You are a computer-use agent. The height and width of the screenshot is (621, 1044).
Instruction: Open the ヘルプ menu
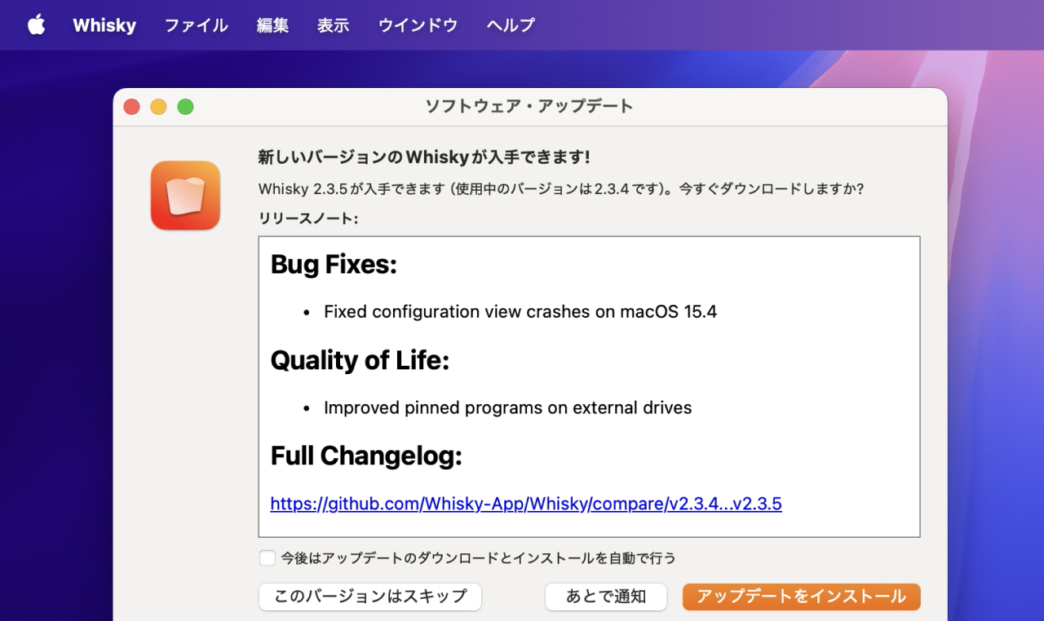(x=511, y=25)
